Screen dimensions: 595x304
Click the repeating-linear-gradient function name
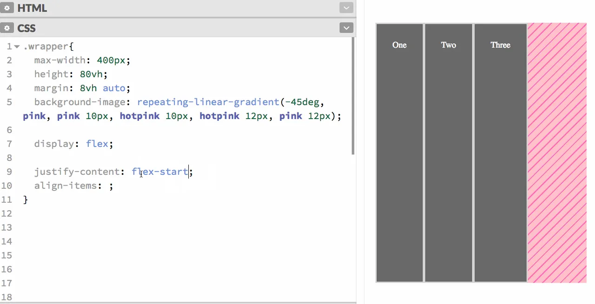tap(208, 102)
